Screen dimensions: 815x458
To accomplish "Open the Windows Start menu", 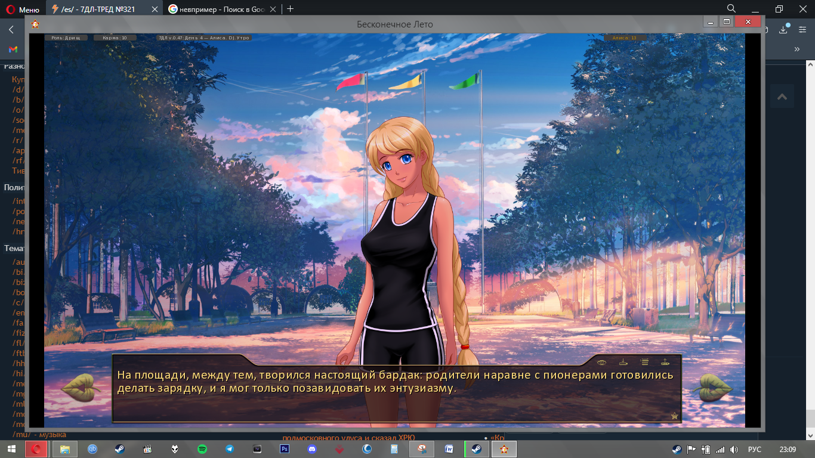I will click(11, 449).
